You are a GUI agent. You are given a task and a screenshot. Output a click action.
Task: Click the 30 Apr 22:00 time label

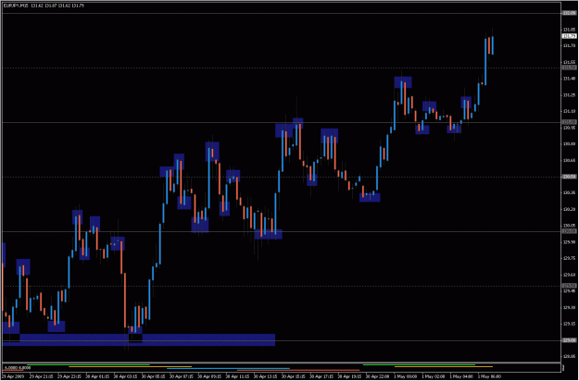[378, 376]
